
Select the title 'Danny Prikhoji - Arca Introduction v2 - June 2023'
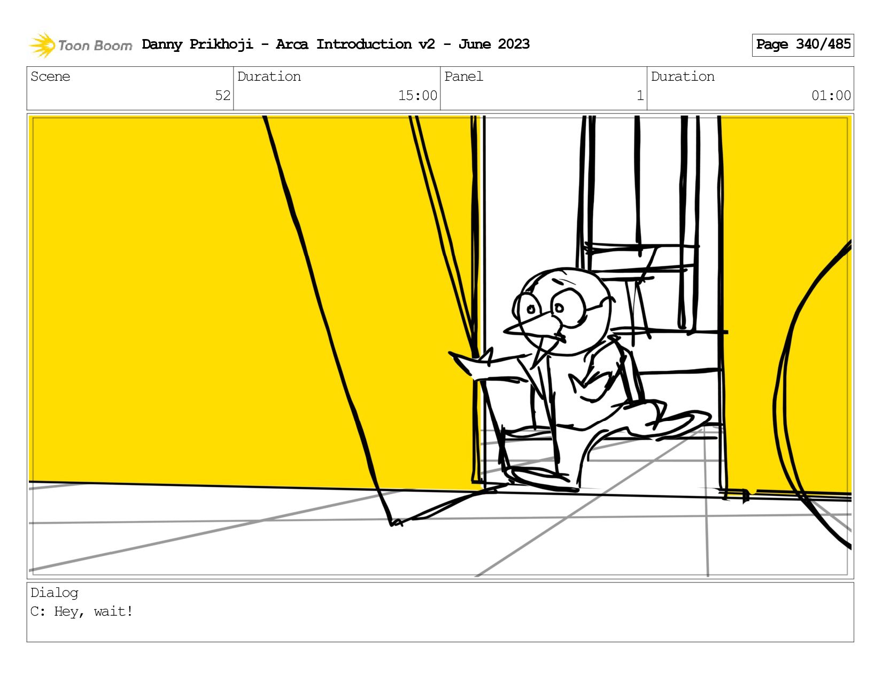336,44
